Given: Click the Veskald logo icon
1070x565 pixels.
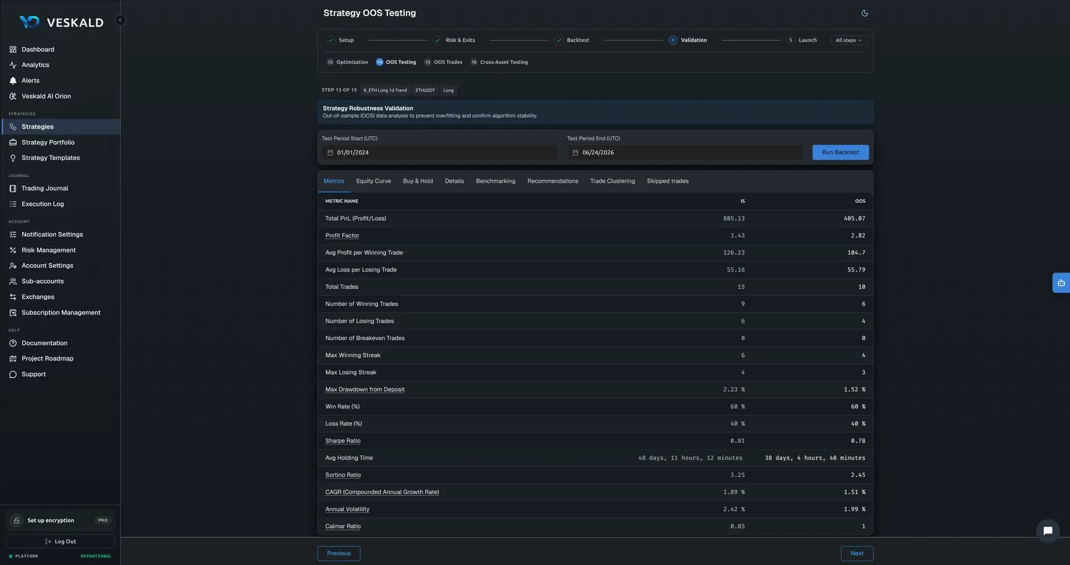Looking at the screenshot, I should pyautogui.click(x=30, y=22).
